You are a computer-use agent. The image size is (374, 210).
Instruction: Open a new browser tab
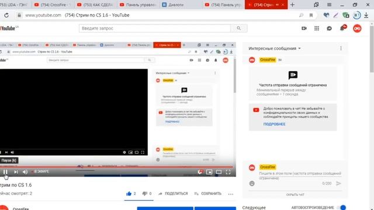pyautogui.click(x=292, y=5)
